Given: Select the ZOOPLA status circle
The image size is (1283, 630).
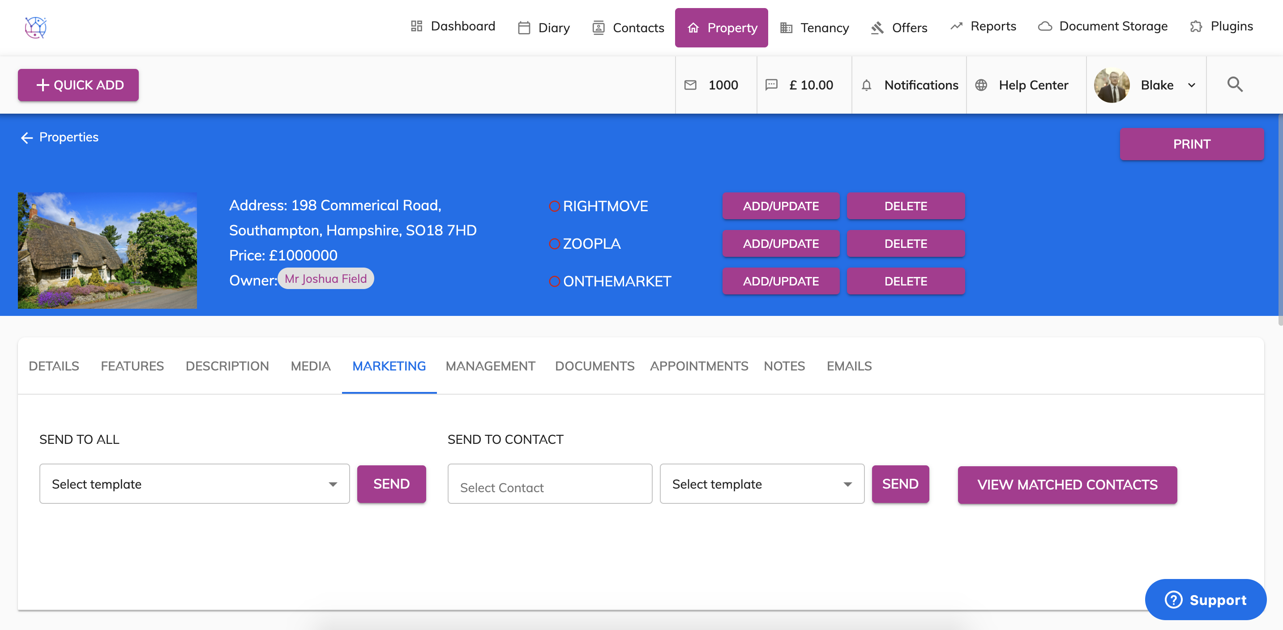Looking at the screenshot, I should (554, 244).
